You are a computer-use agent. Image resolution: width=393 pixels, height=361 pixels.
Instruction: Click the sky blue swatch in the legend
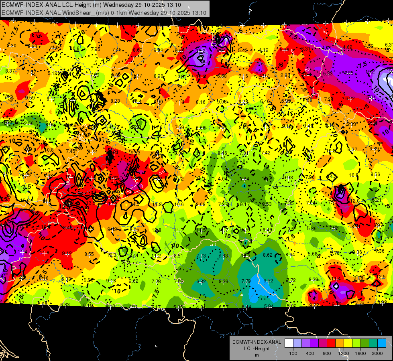point(382,343)
